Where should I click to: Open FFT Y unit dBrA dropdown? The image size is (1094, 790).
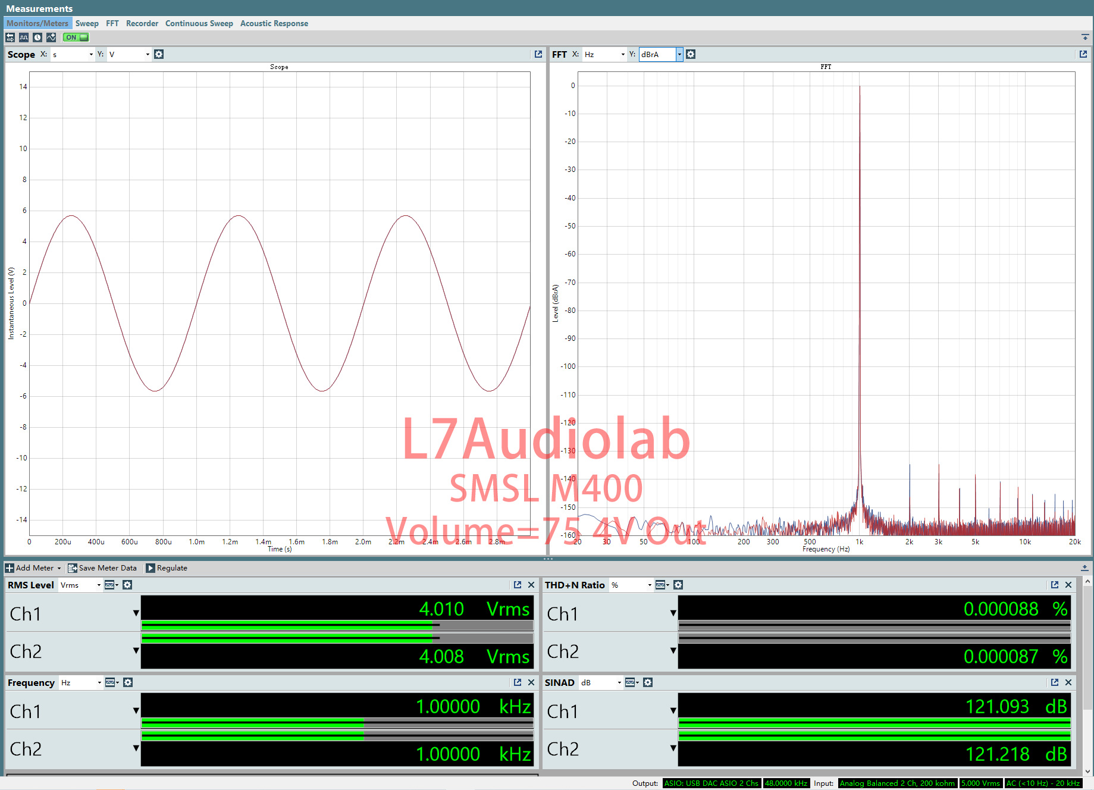pyautogui.click(x=661, y=54)
